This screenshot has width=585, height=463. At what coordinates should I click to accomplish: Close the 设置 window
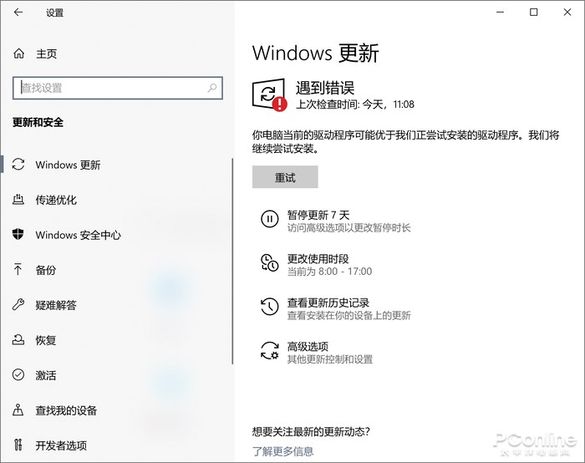click(567, 13)
